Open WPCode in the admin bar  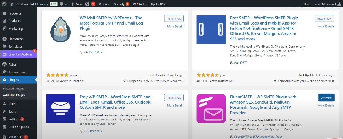tap(104, 4)
